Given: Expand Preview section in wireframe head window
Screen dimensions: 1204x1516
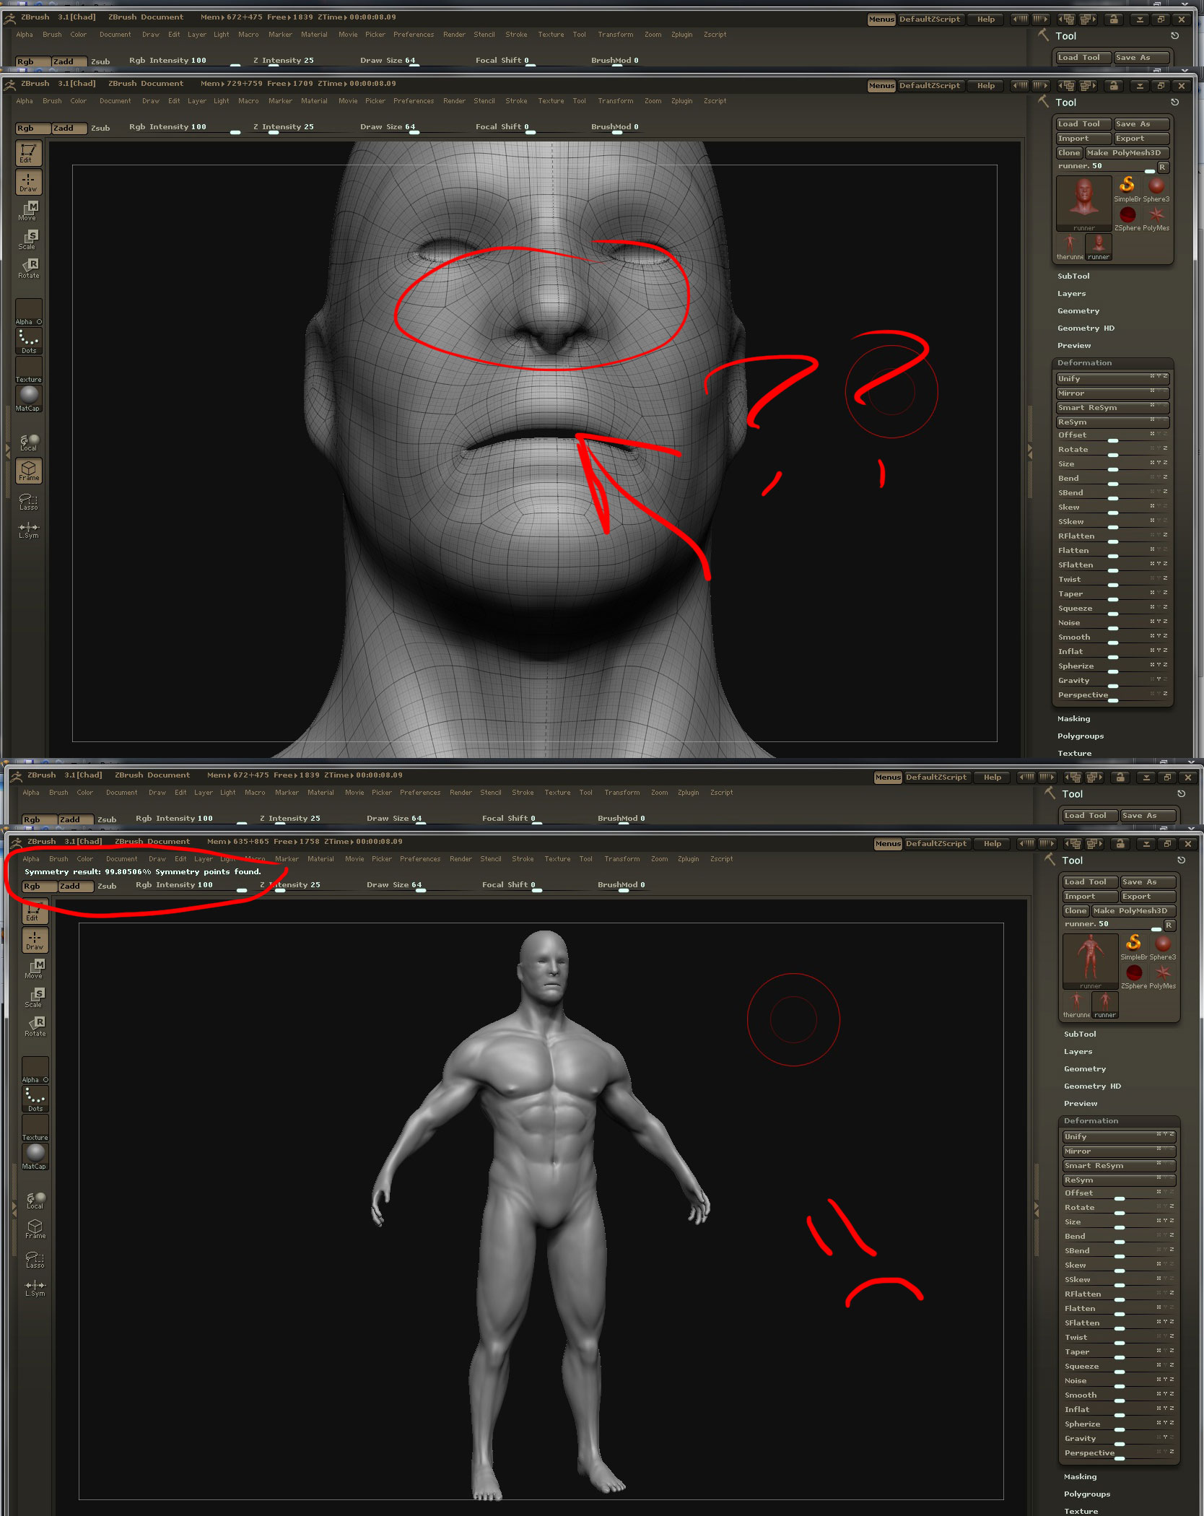Looking at the screenshot, I should pyautogui.click(x=1074, y=346).
